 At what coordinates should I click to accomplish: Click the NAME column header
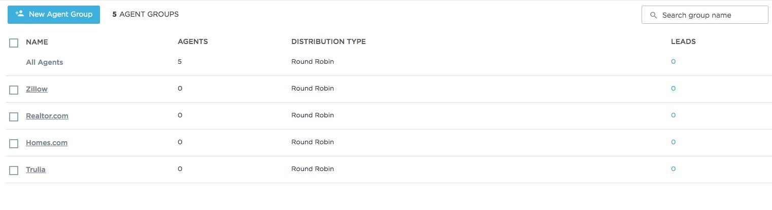point(37,42)
